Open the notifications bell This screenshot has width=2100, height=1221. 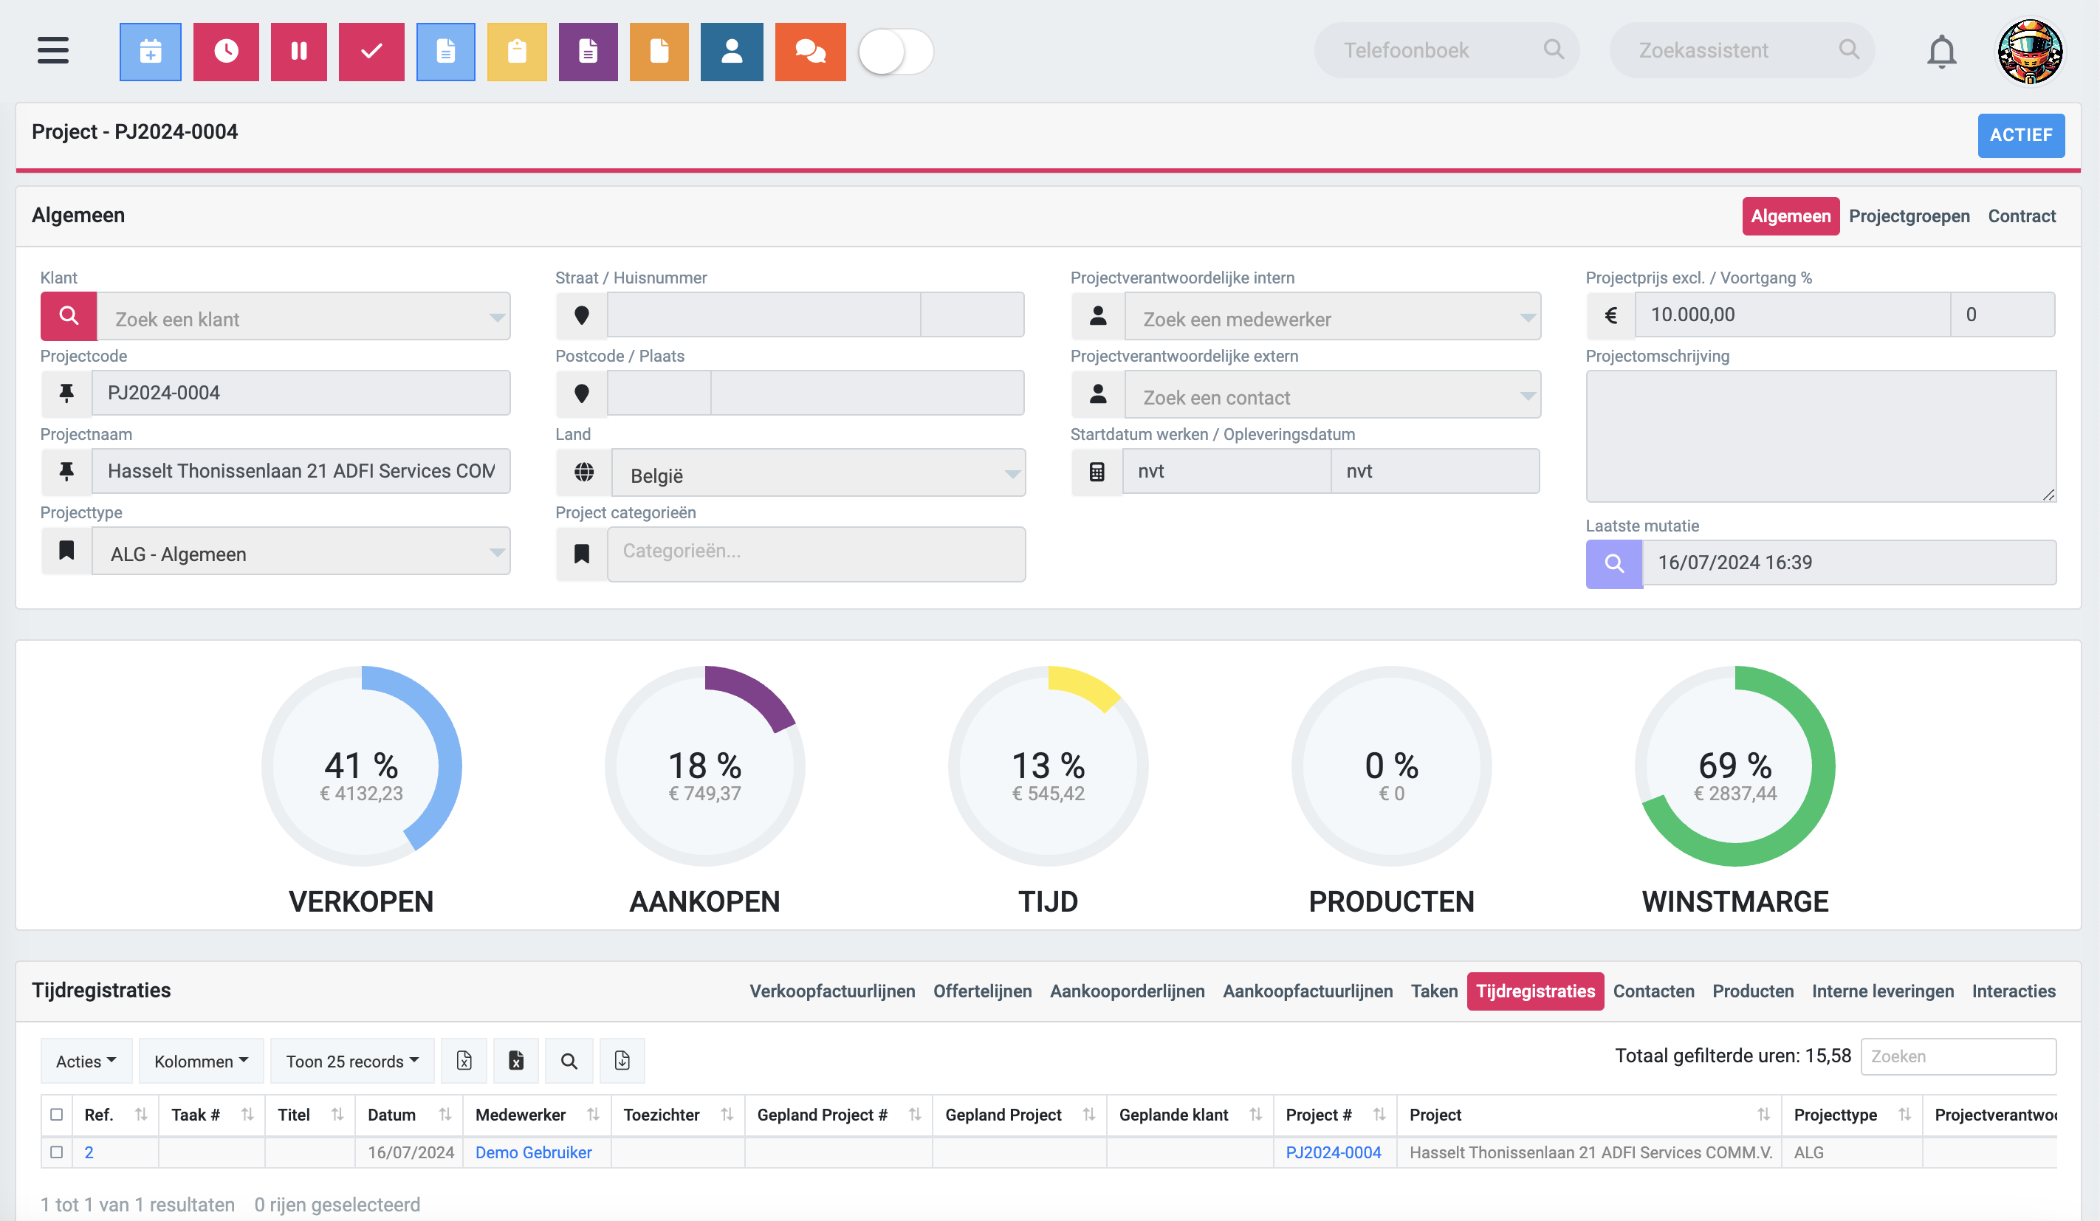tap(1942, 52)
